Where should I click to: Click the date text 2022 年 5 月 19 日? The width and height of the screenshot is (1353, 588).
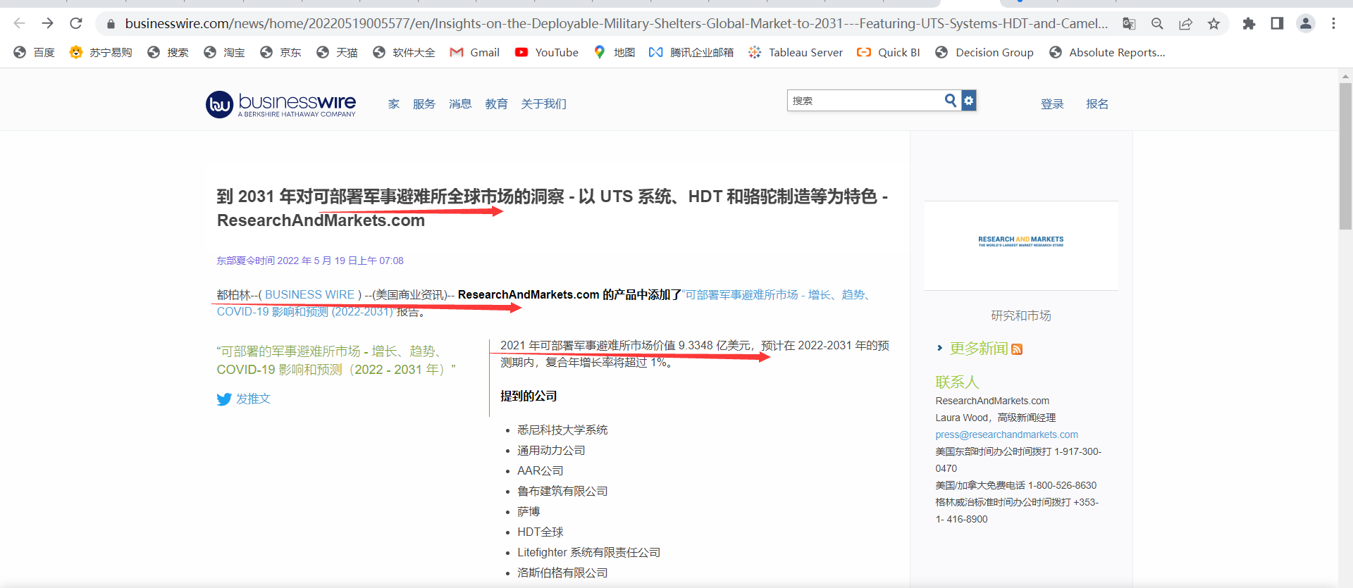(x=311, y=261)
